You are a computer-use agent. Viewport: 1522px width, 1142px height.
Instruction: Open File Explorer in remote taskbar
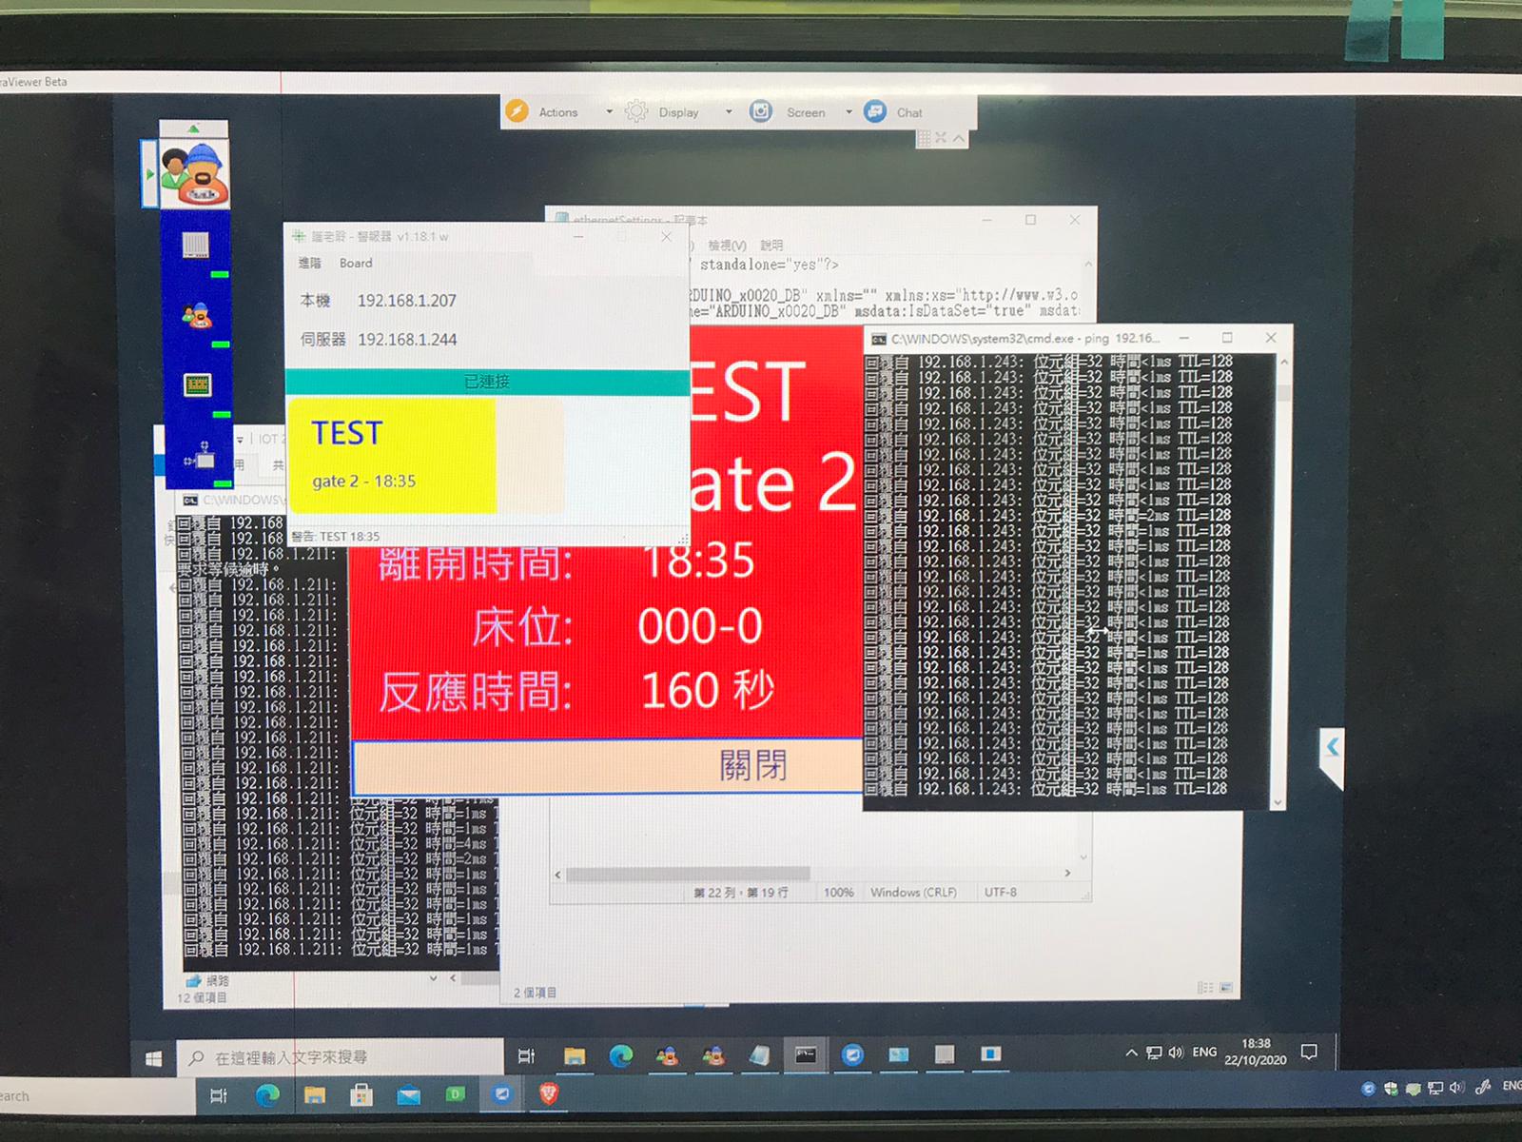click(x=575, y=1054)
